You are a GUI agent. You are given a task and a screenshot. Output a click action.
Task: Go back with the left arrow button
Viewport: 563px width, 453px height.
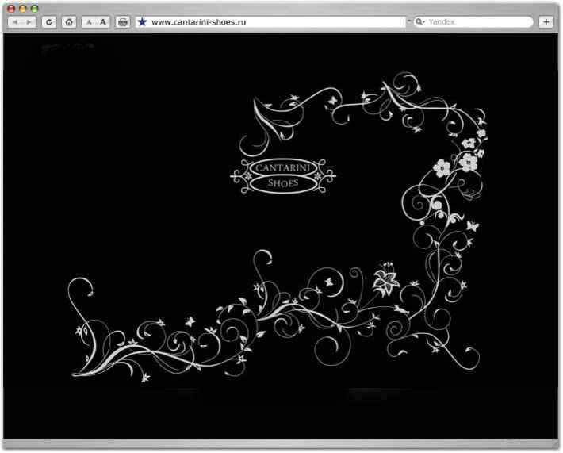[15, 22]
